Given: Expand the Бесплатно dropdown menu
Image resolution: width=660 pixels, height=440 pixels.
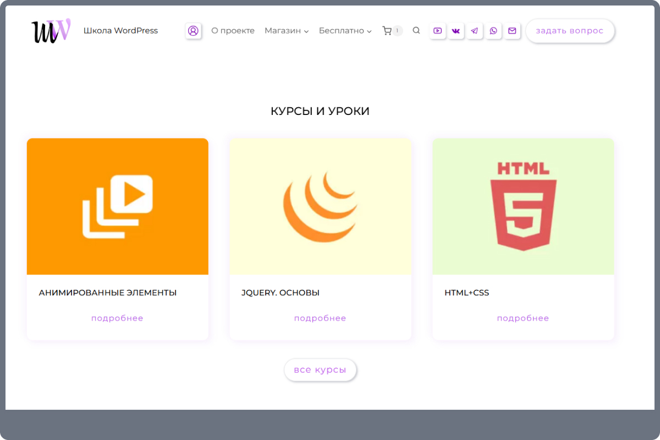Looking at the screenshot, I should coord(345,31).
